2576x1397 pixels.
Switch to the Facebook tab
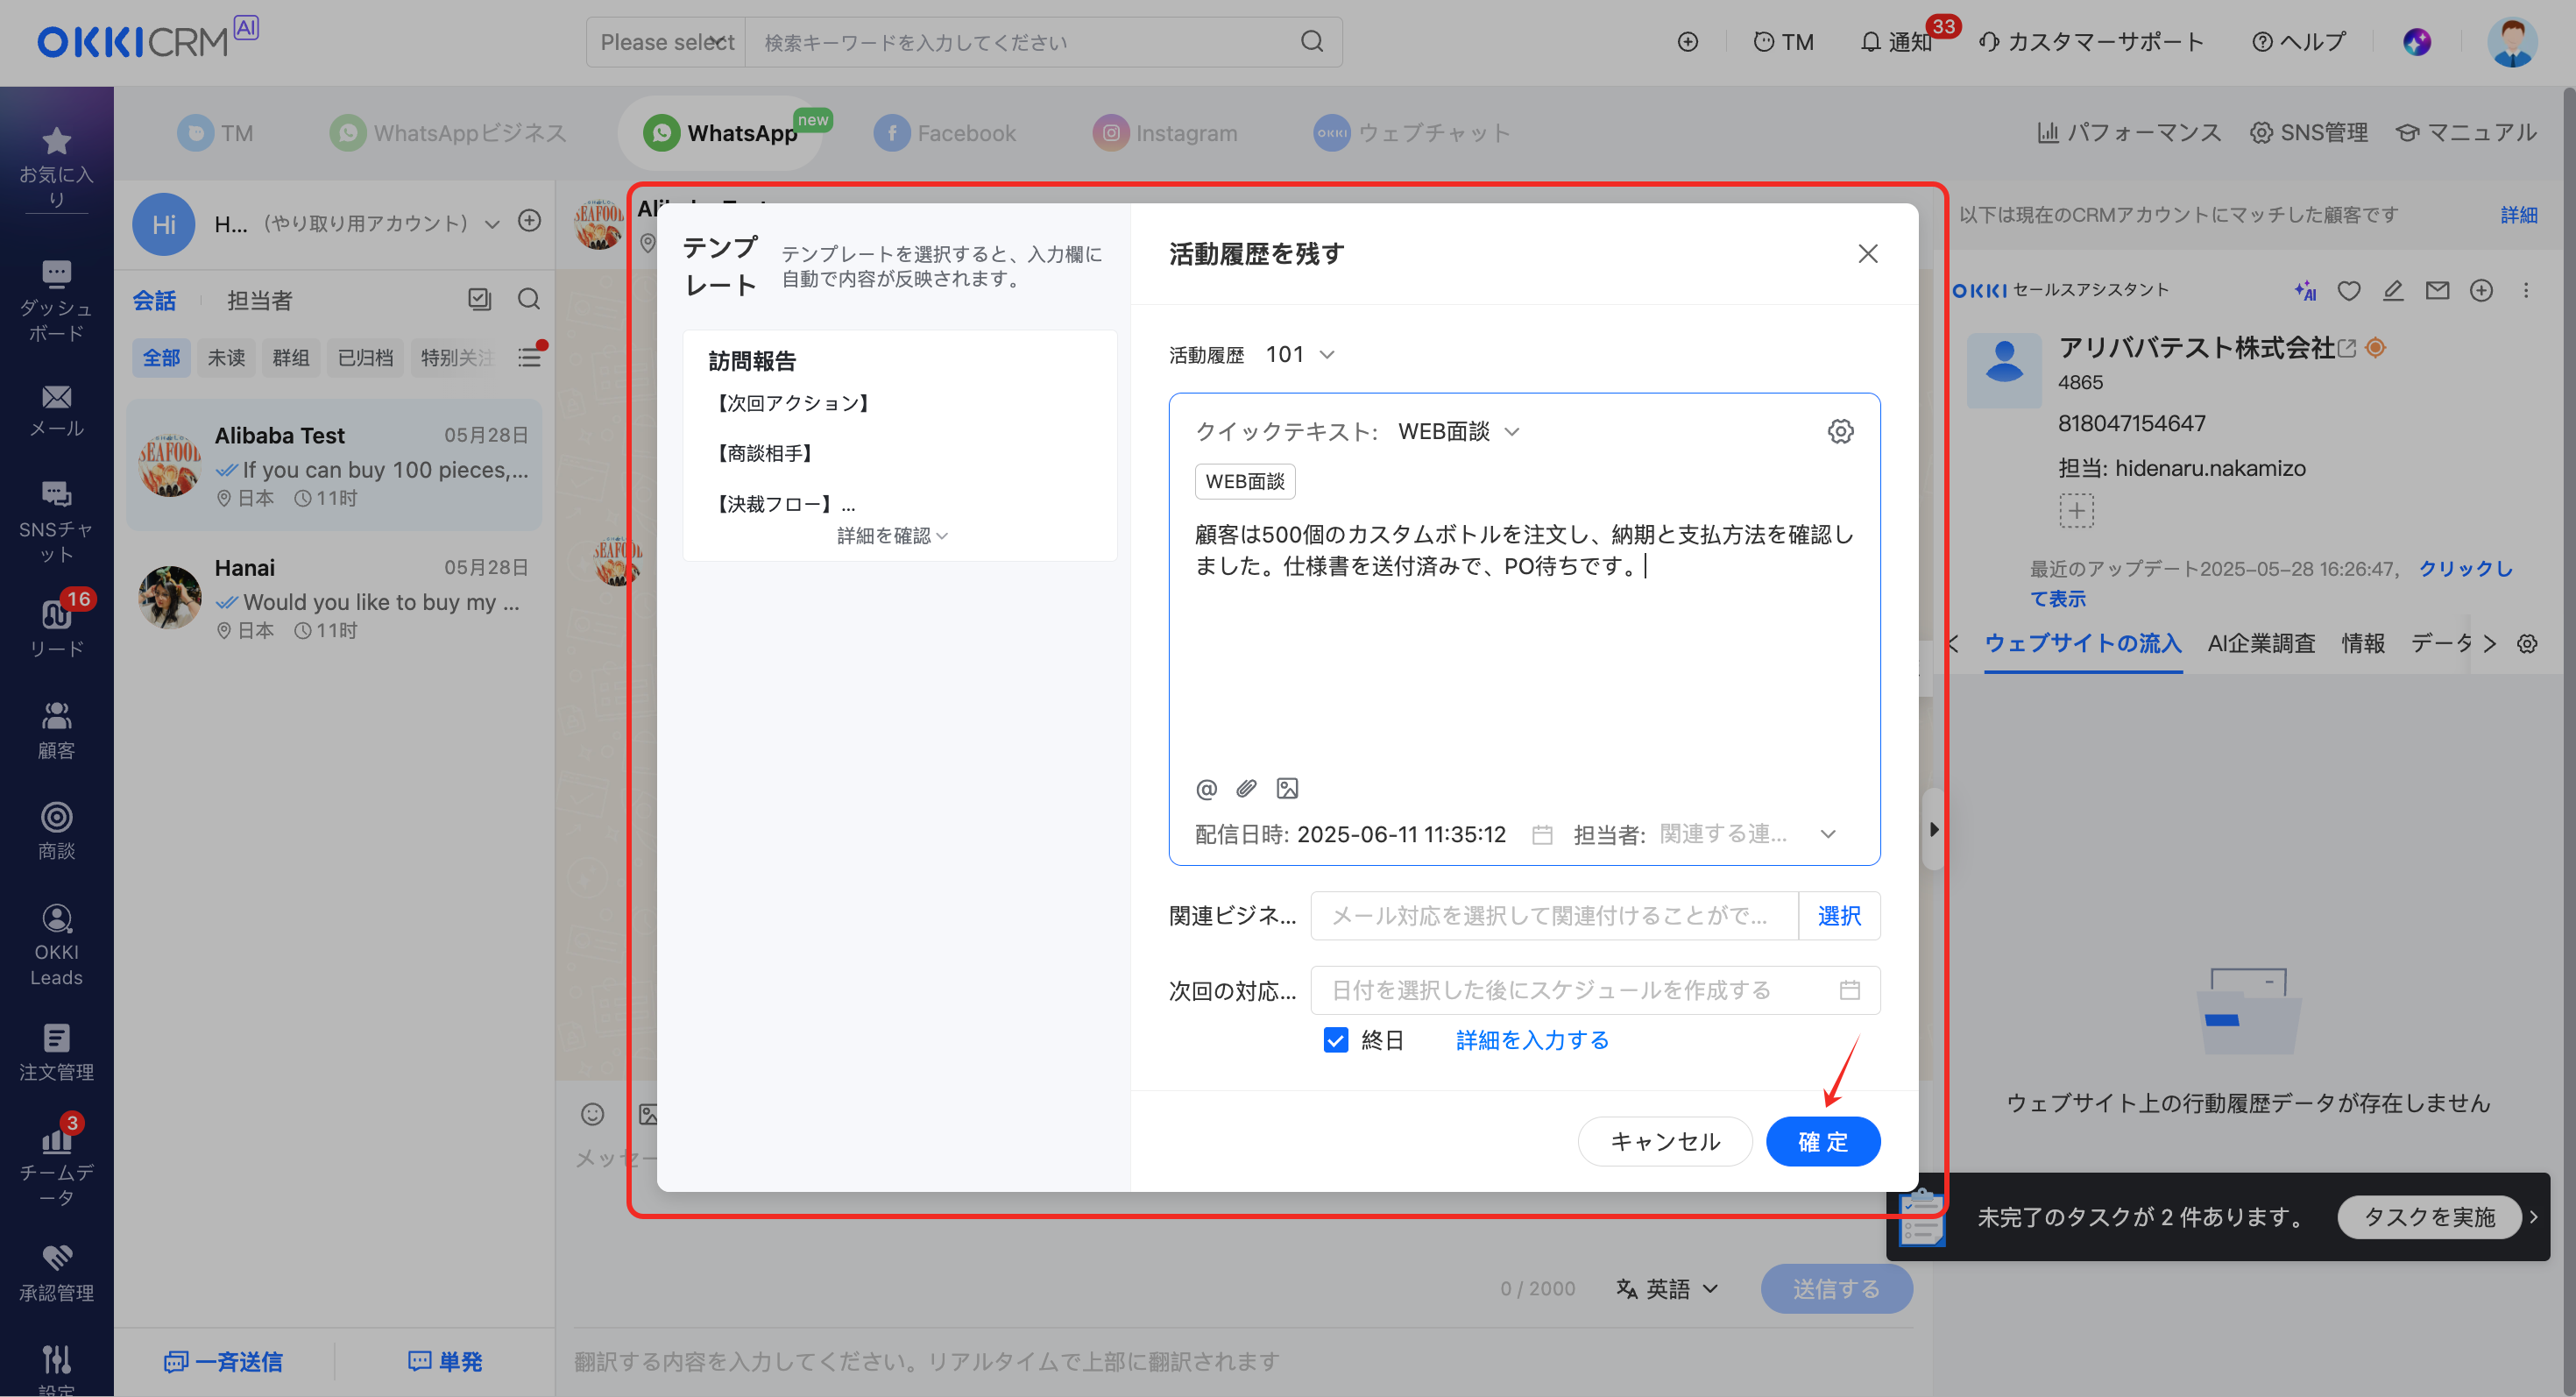click(944, 132)
